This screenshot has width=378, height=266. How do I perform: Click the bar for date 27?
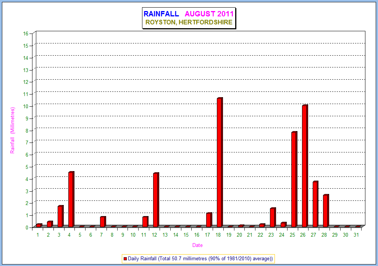(315, 204)
